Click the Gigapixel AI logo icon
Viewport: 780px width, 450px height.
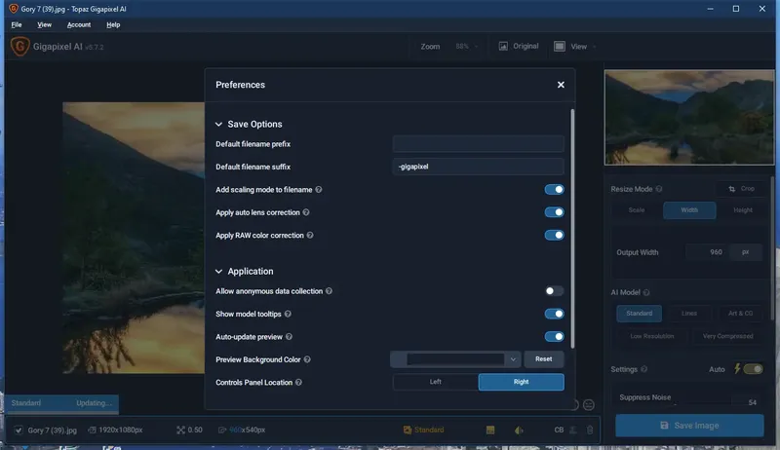tap(19, 47)
